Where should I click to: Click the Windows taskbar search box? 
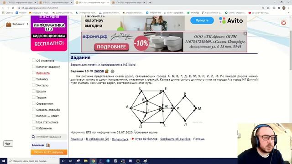[x=33, y=161]
